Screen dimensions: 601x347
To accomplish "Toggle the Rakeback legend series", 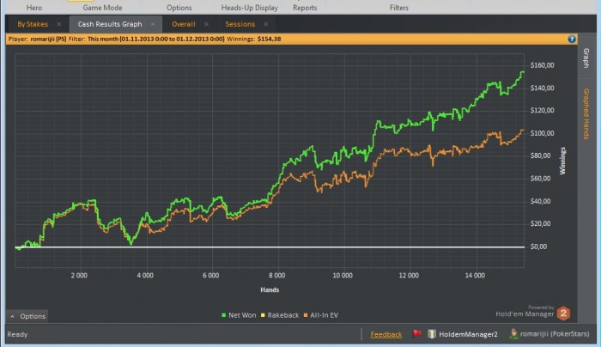I will pyautogui.click(x=280, y=315).
